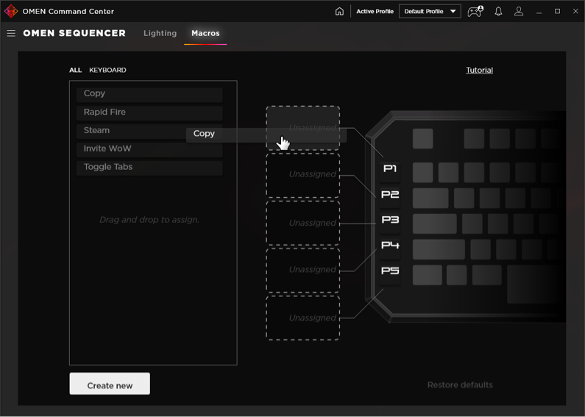The height and width of the screenshot is (417, 585).
Task: Select the Unassigned slot linked to P2
Action: [x=302, y=175]
